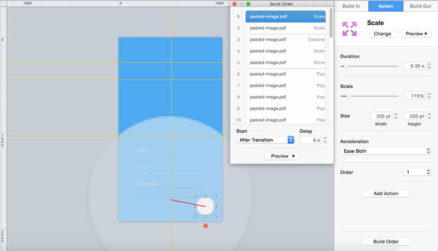
Task: Click the Height stepper arrows
Action: tap(429, 116)
